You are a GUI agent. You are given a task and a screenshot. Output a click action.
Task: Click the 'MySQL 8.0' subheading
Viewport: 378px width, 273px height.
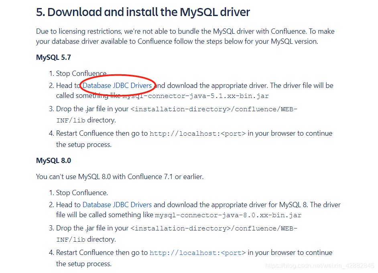53,161
